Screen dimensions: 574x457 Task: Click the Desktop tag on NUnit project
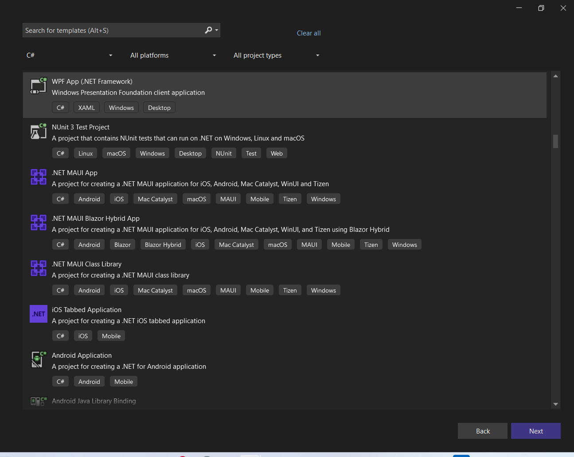pos(190,153)
